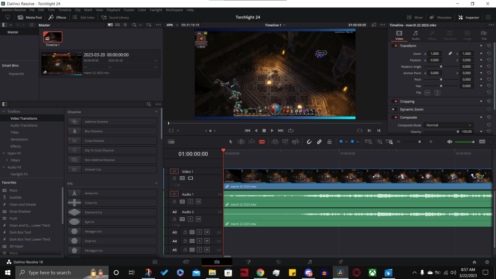Viewport: 496px width, 279px height.
Task: Open the Composite Mode dropdown
Action: pos(448,125)
